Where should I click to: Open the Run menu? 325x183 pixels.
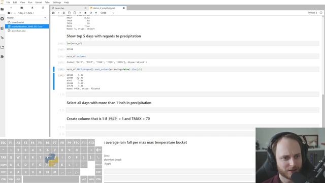tap(30, 2)
